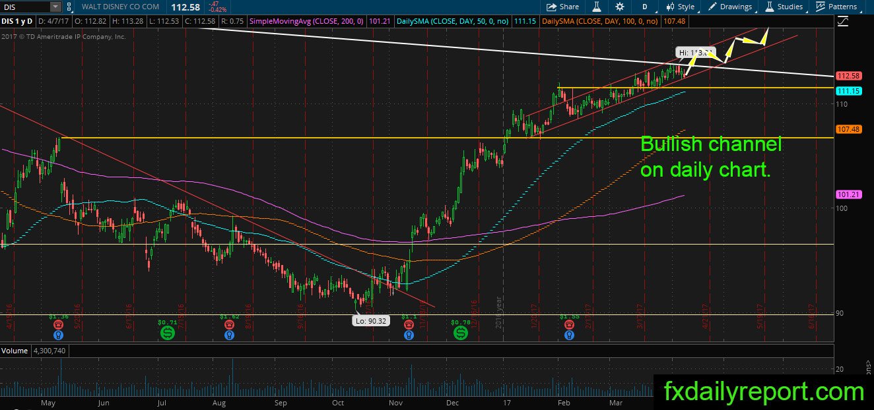Click the Volume subgraph label
Viewport: 874px width, 410px height.
point(15,352)
